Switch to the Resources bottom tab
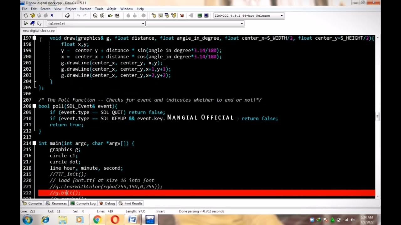The width and height of the screenshot is (401, 225). (56, 203)
